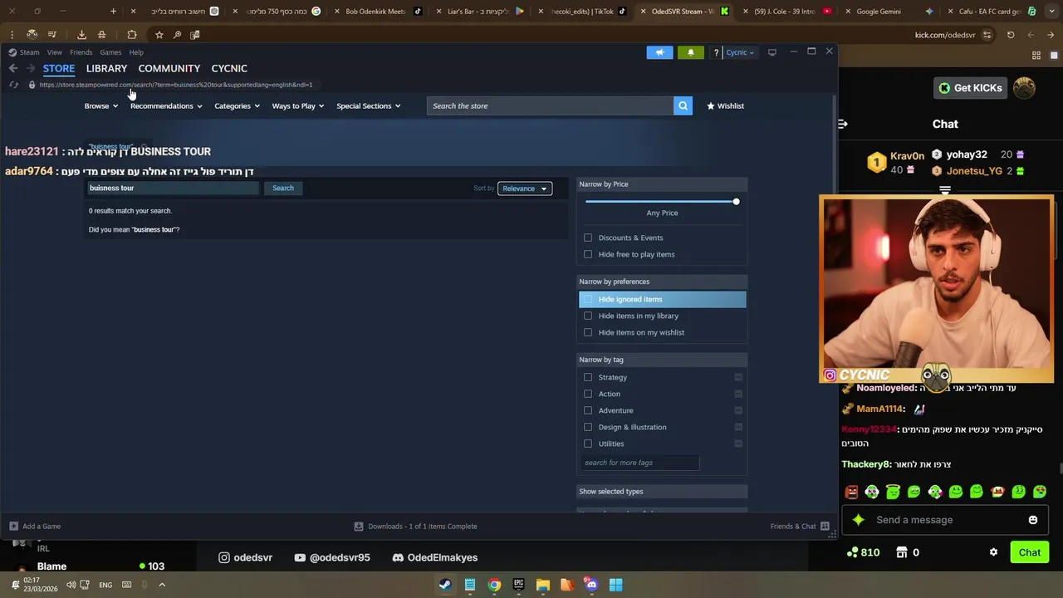
Task: Click the Get KICKs button
Action: (x=970, y=88)
